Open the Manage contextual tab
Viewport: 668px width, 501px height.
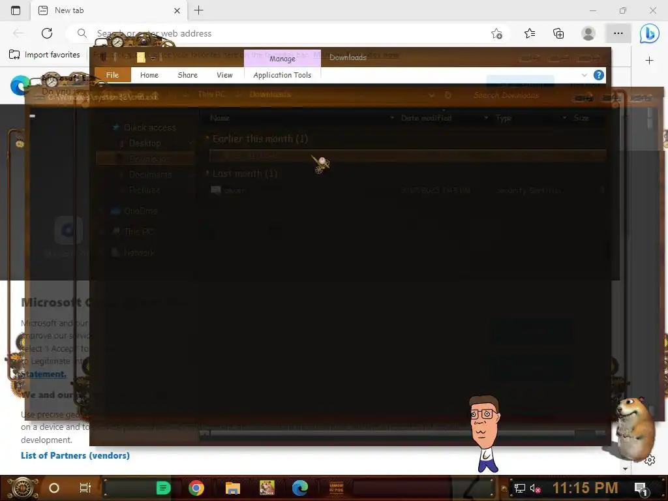point(282,58)
